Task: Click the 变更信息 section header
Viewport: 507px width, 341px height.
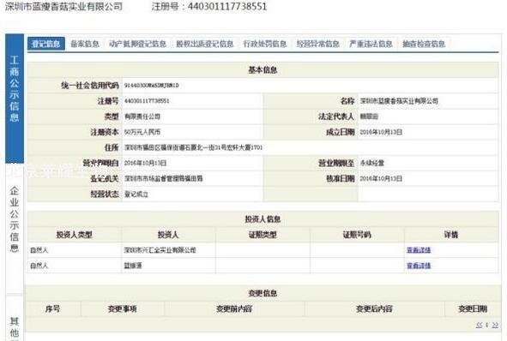Action: coord(263,293)
